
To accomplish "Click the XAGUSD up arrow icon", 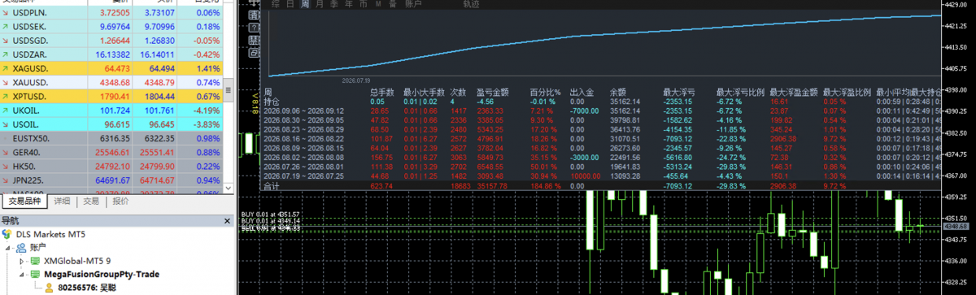I will click(x=6, y=68).
